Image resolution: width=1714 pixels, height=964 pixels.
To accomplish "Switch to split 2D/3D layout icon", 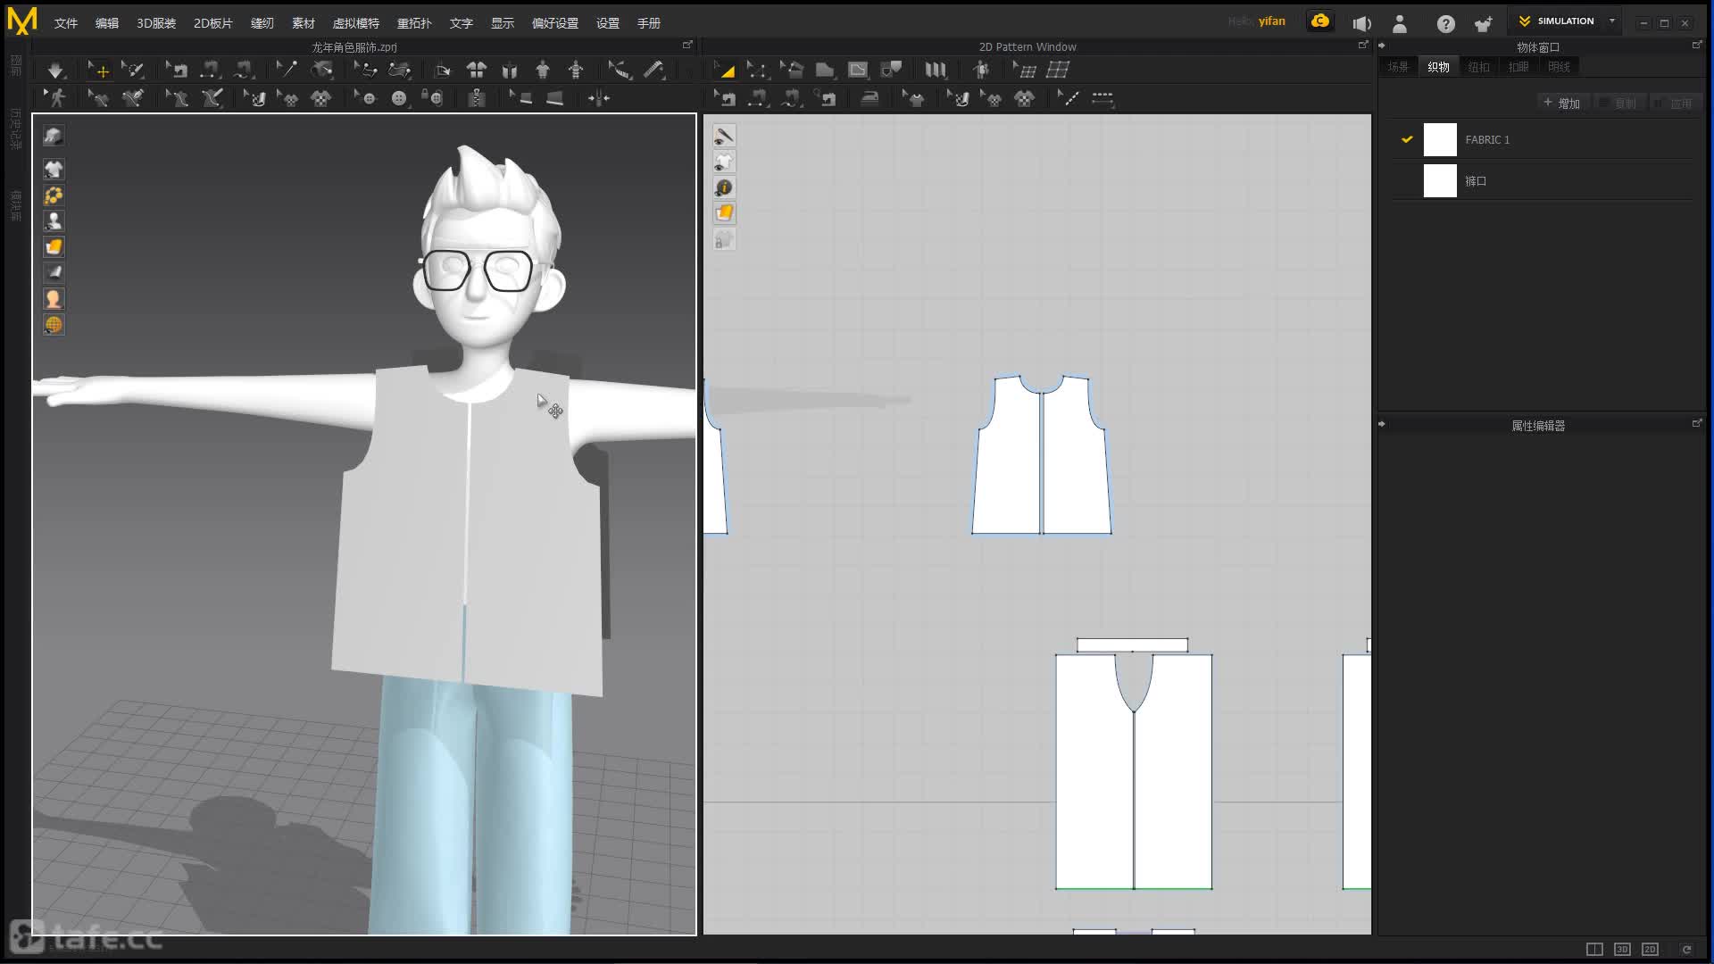I will 1594,949.
